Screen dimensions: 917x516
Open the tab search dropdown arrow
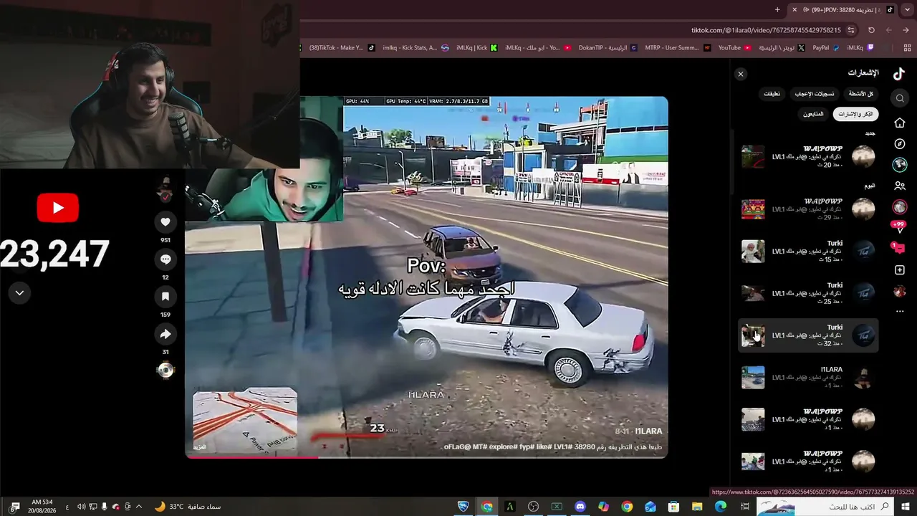pos(906,9)
